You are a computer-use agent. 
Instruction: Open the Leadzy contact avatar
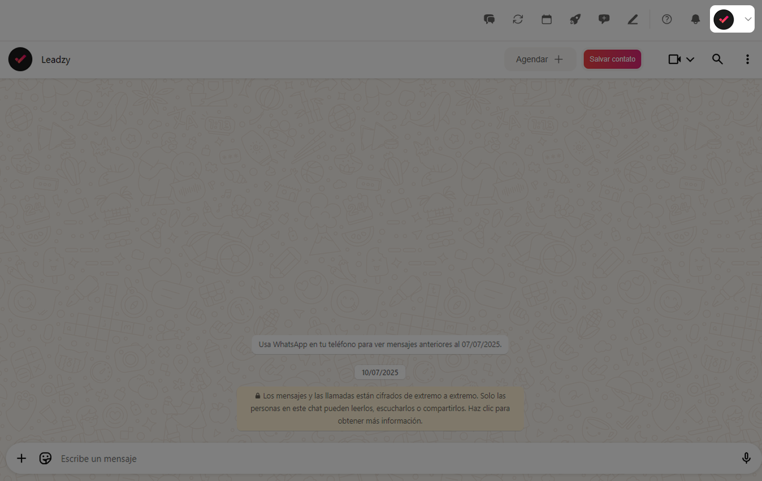point(20,59)
